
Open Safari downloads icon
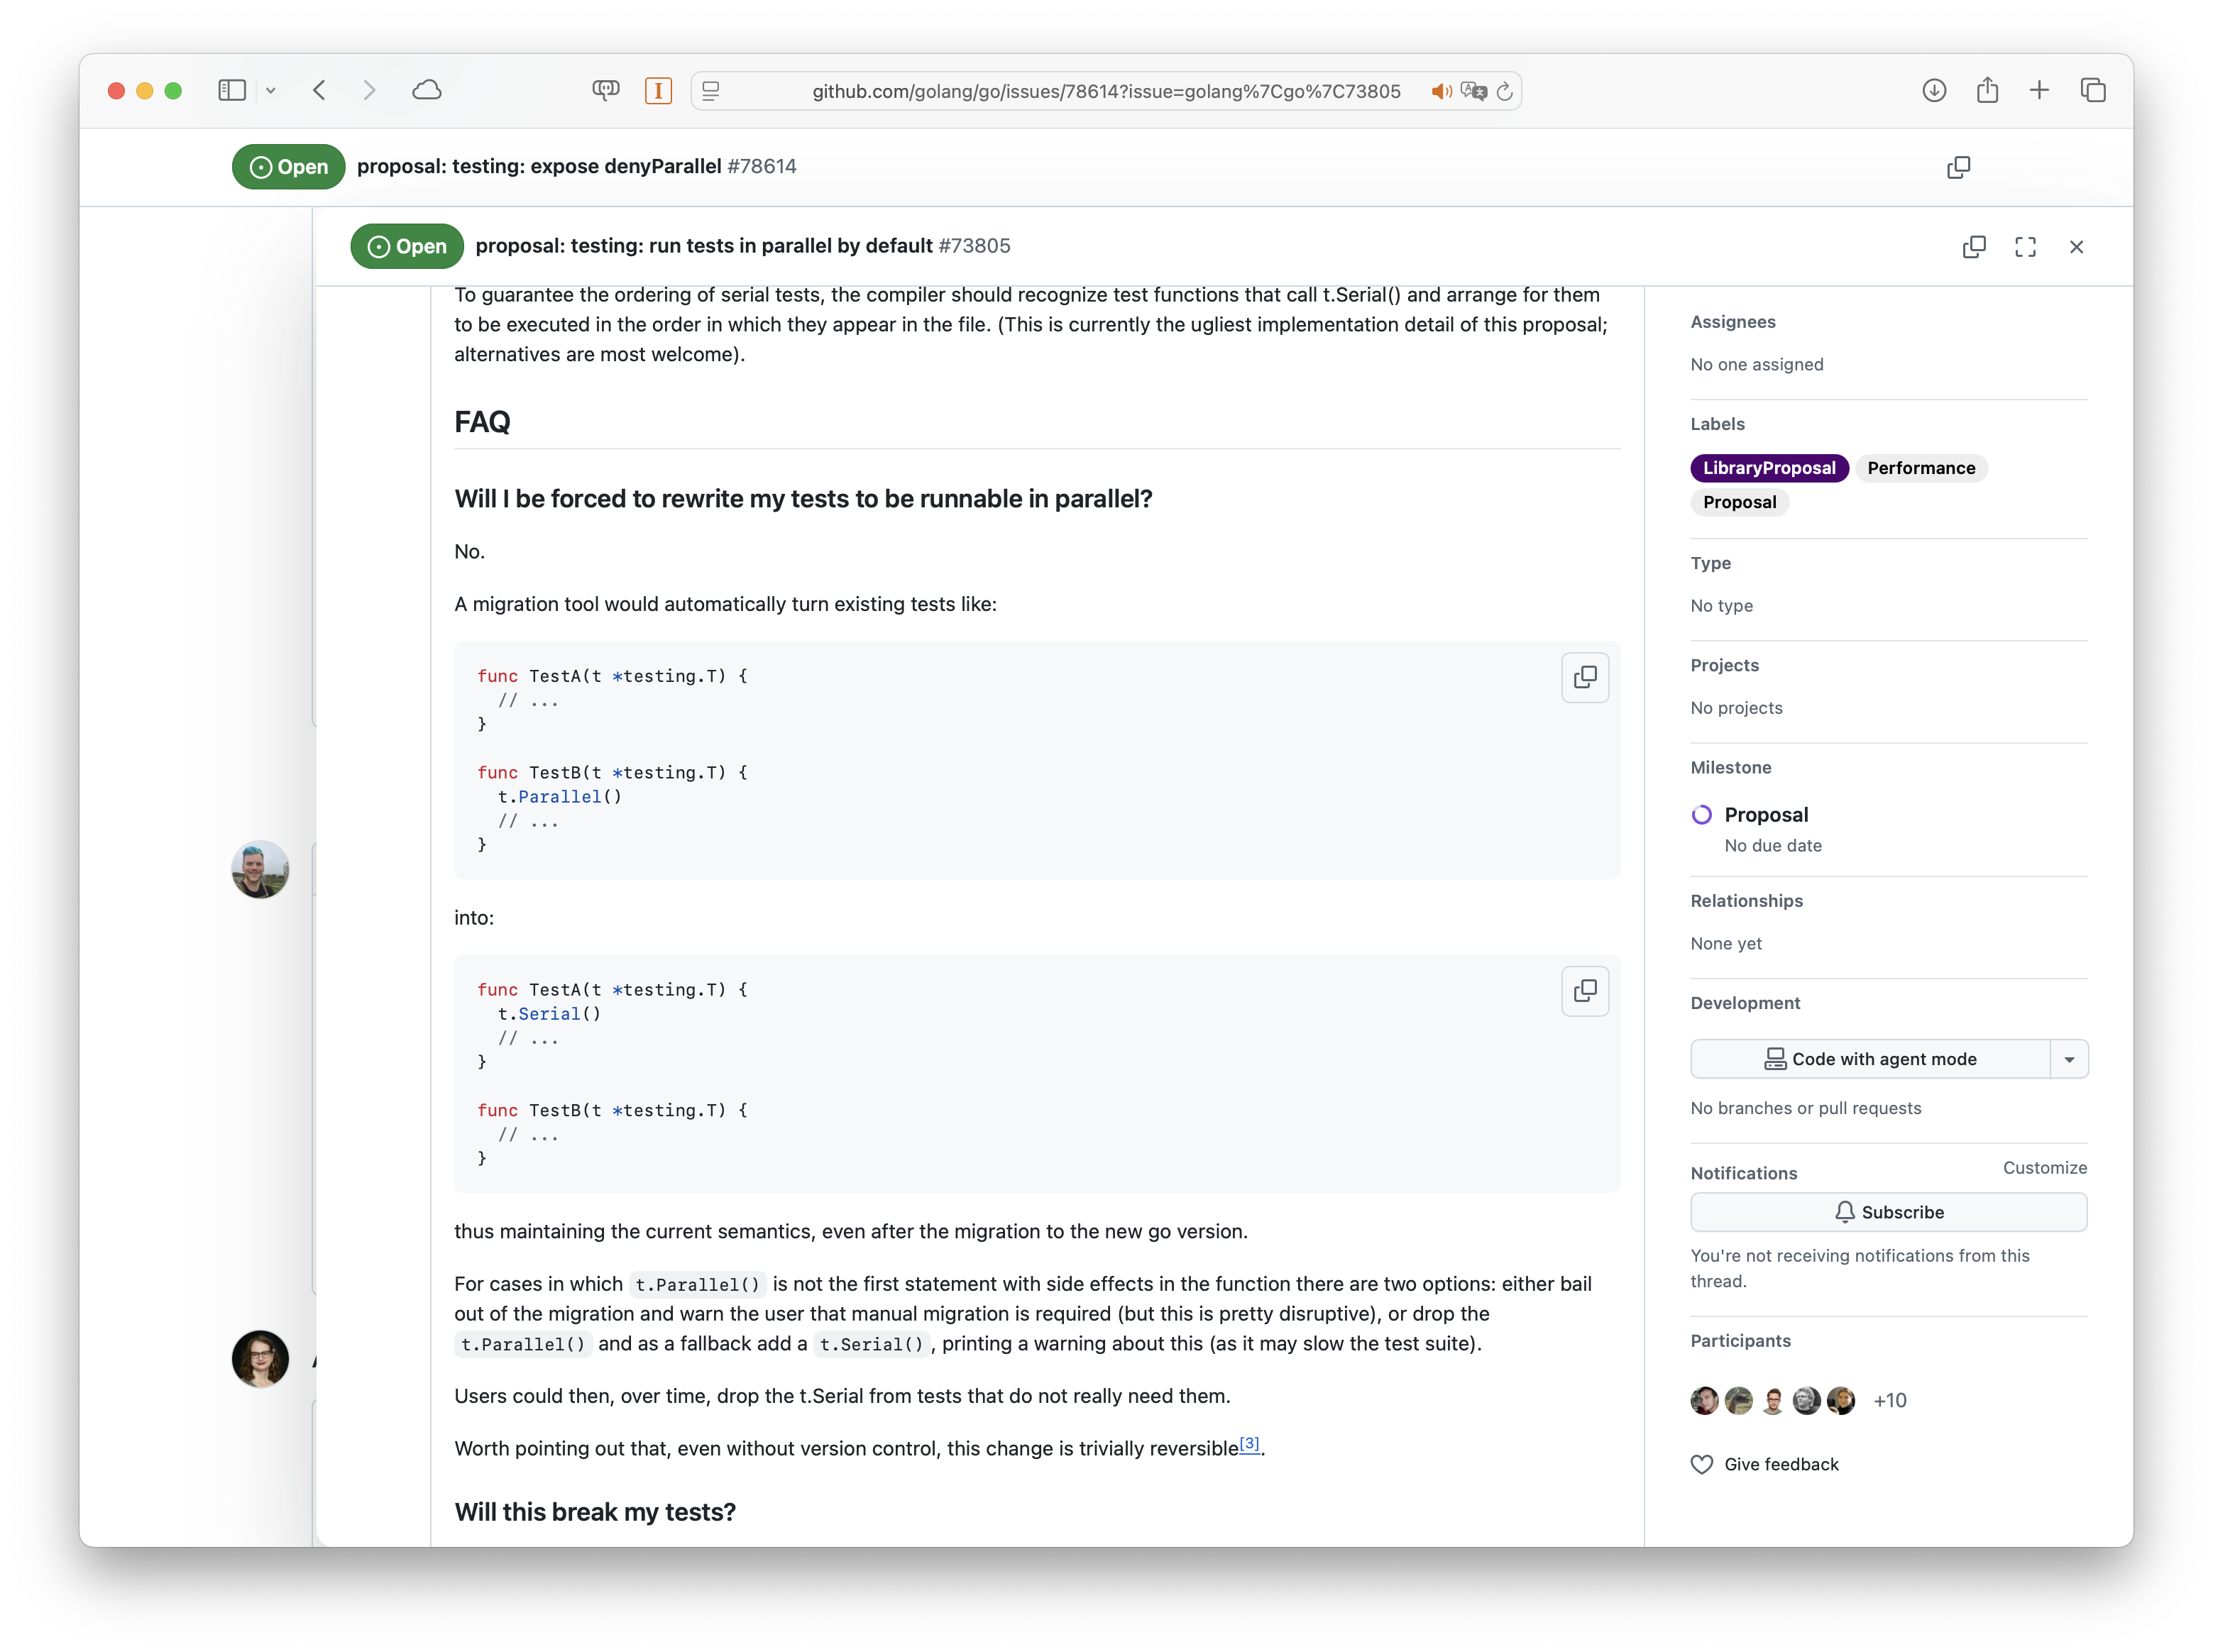pyautogui.click(x=1934, y=91)
